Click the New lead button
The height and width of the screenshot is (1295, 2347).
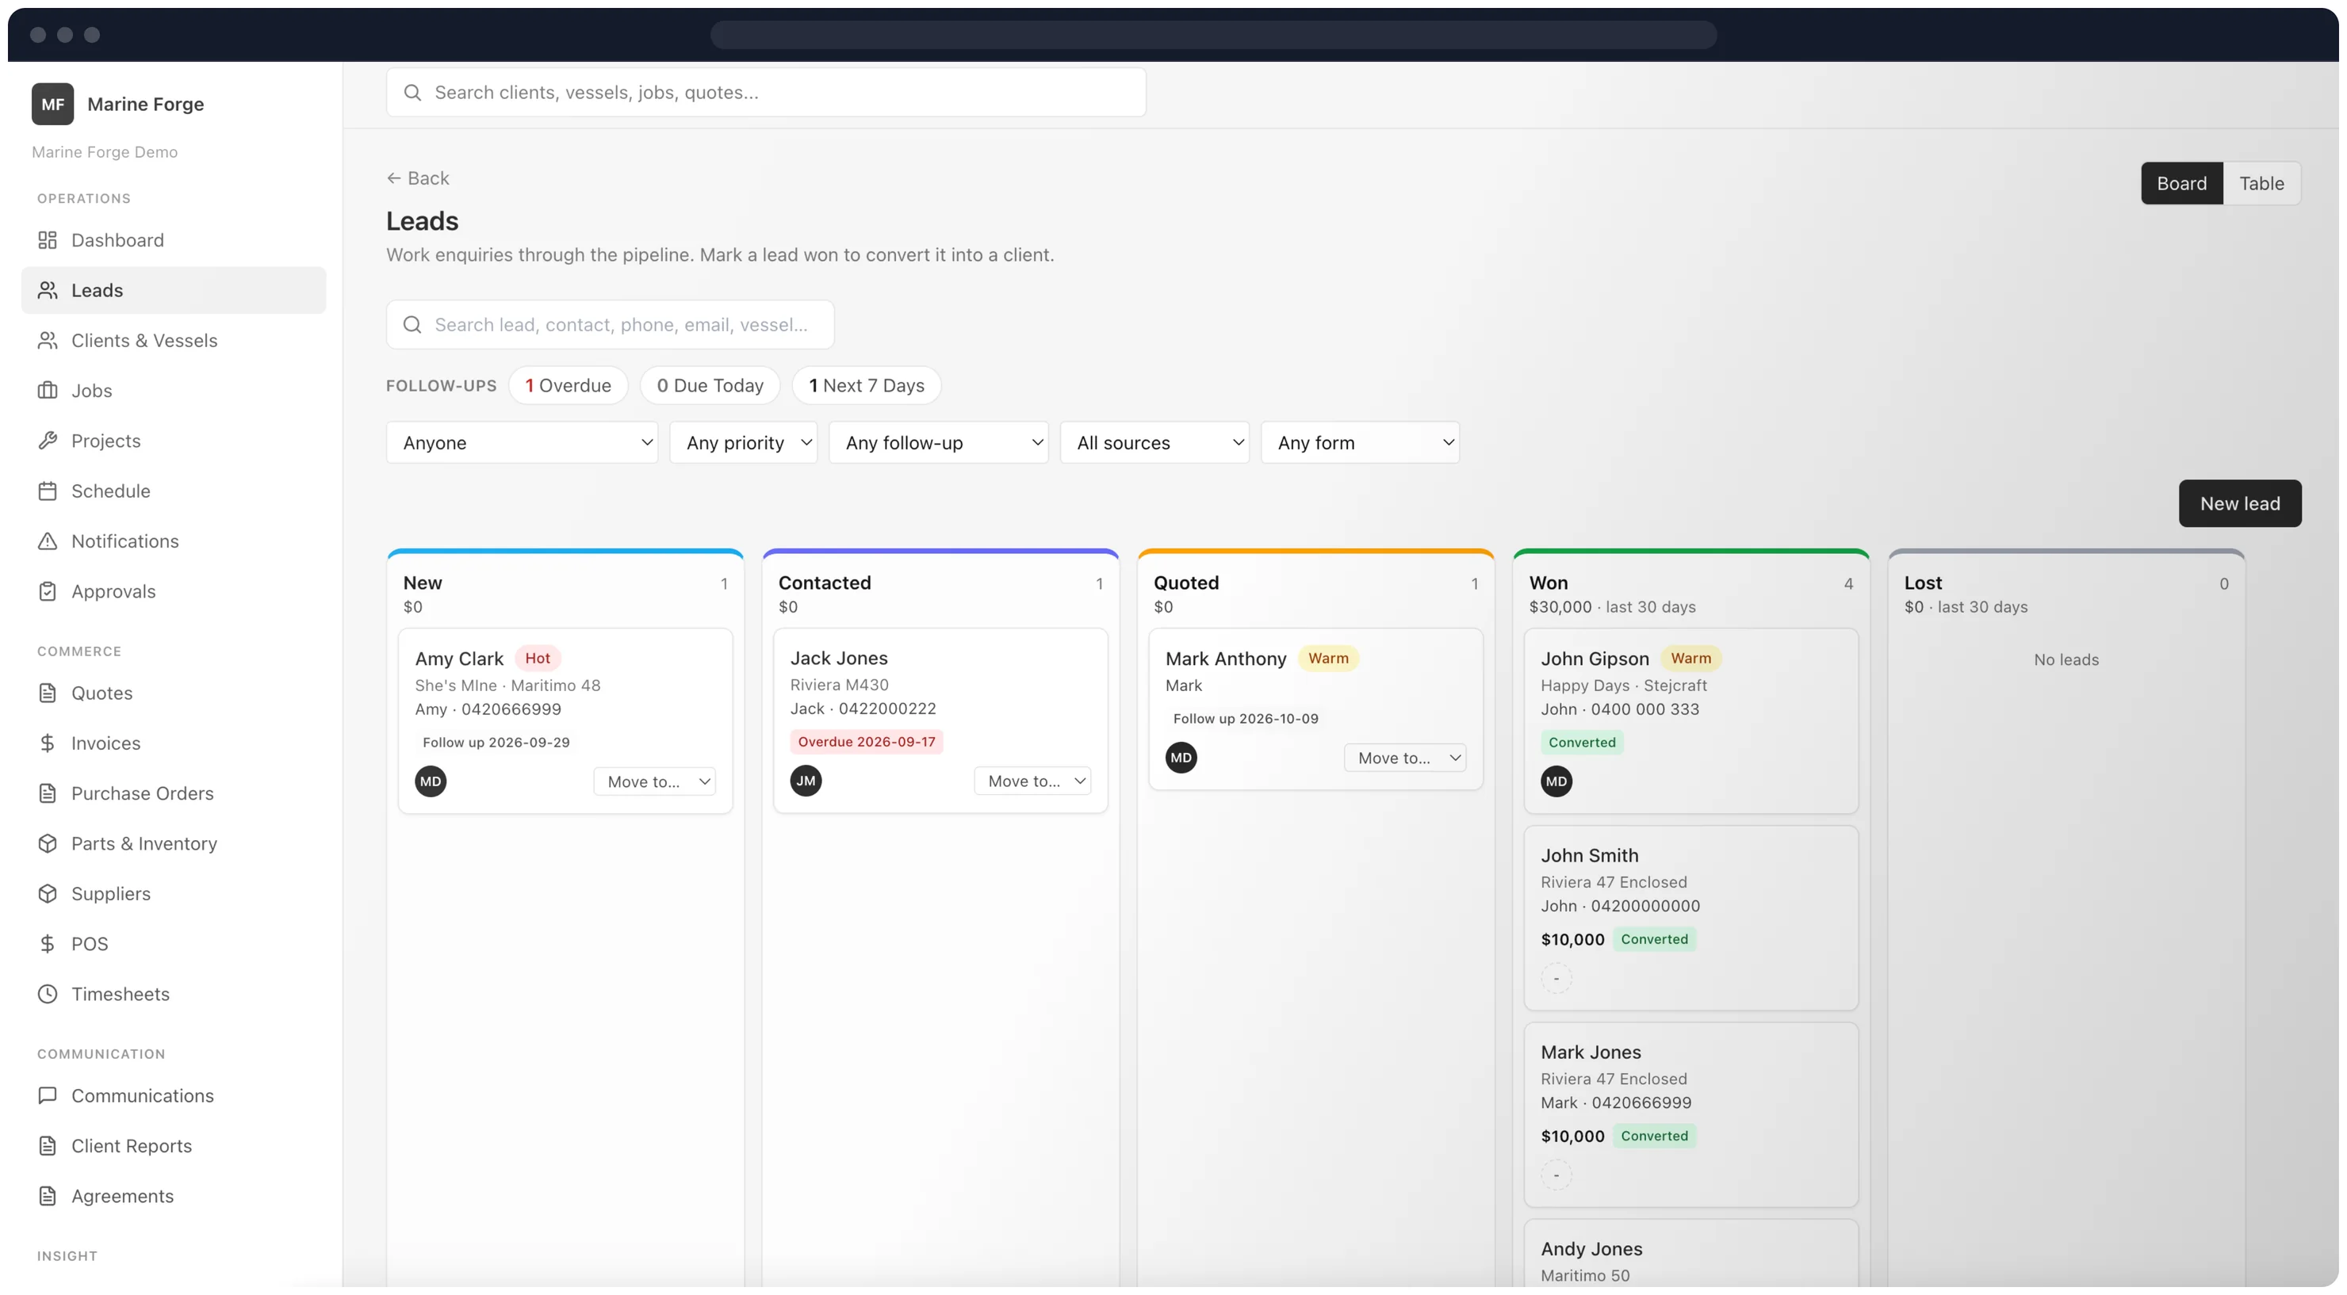[x=2239, y=503]
